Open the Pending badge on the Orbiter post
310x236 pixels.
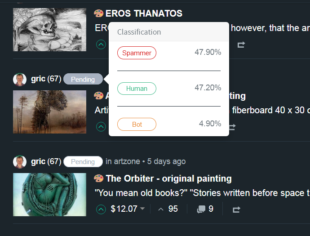pyautogui.click(x=83, y=161)
